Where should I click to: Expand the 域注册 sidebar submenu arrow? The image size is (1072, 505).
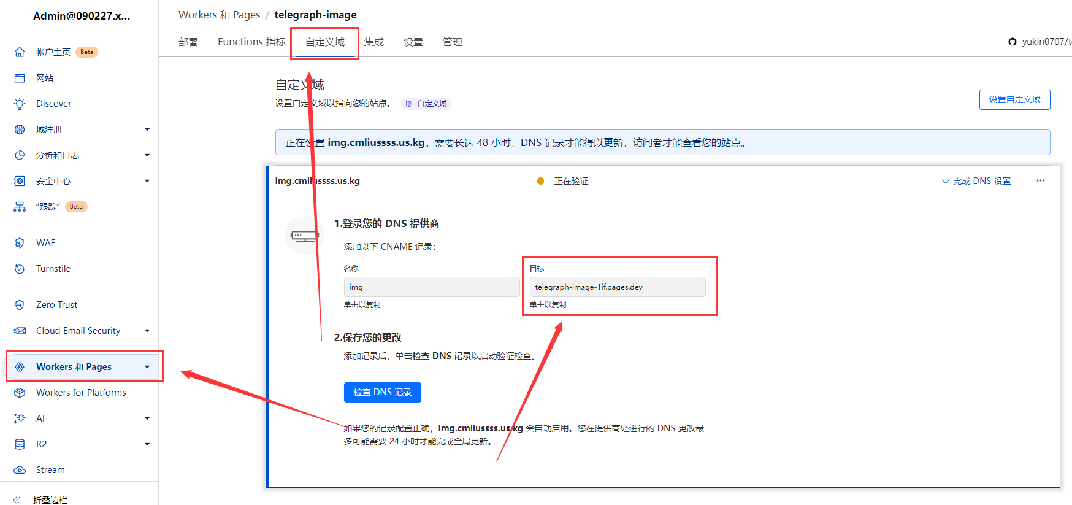(x=147, y=129)
